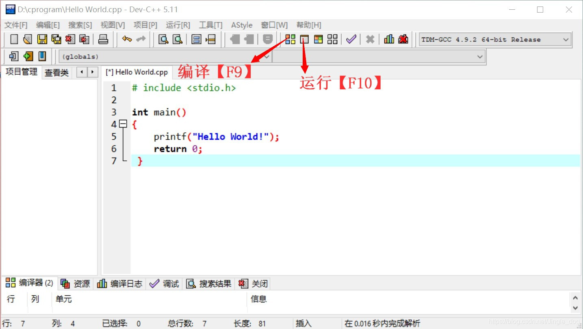This screenshot has height=329, width=583.
Task: Start debugging with the purple checkmark icon
Action: pos(351,39)
